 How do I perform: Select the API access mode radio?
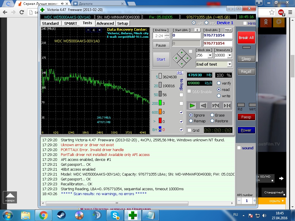[x=194, y=23]
